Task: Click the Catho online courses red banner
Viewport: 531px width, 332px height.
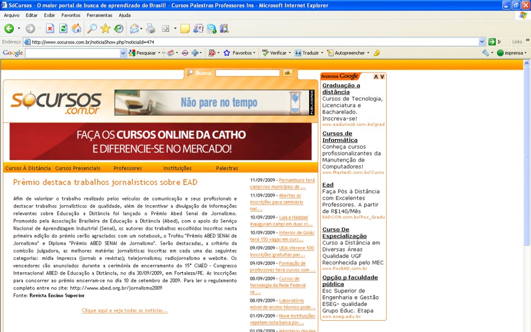Action: pos(160,141)
